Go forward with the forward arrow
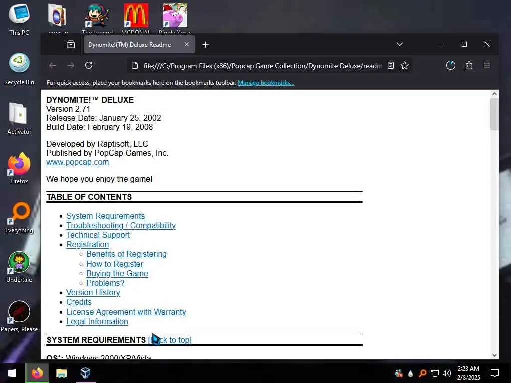511x383 pixels. point(71,65)
